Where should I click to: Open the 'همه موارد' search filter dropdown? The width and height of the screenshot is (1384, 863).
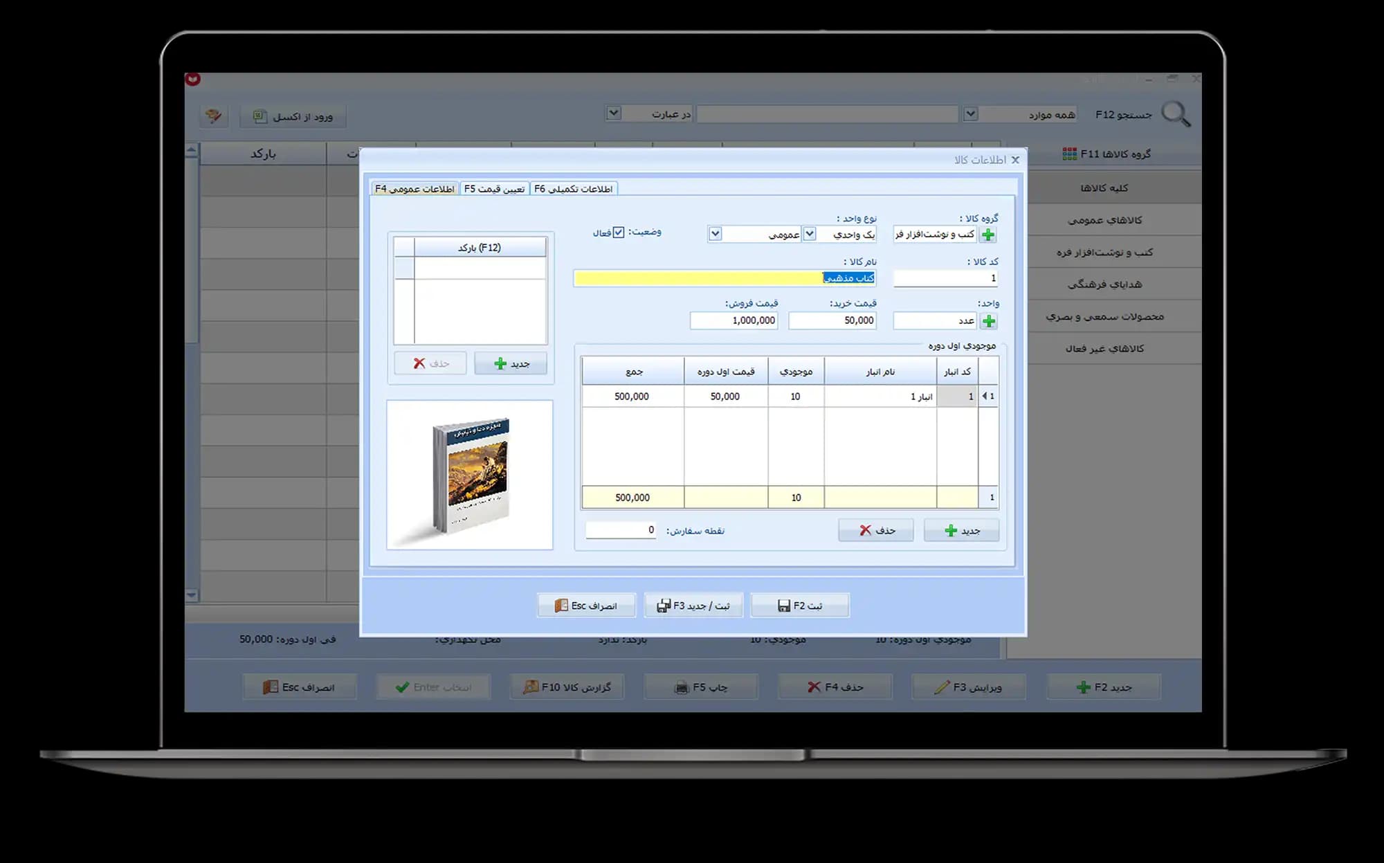pyautogui.click(x=970, y=113)
